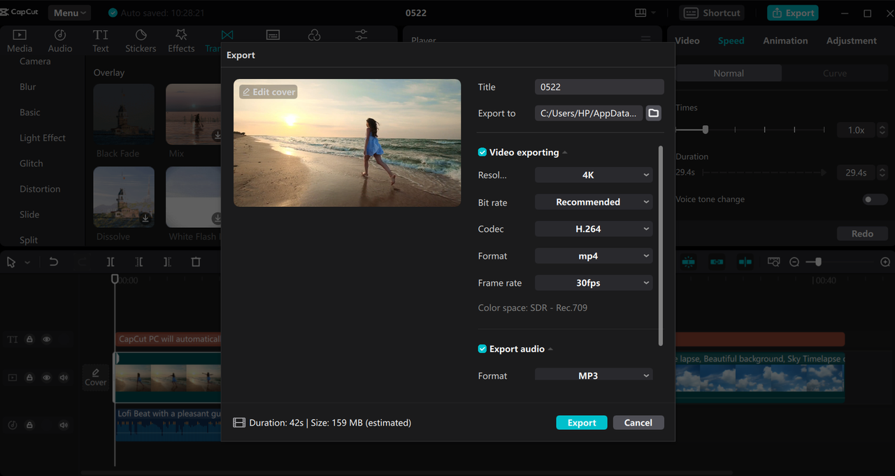The image size is (895, 476).
Task: Select Distortion transition category
Action: [40, 189]
